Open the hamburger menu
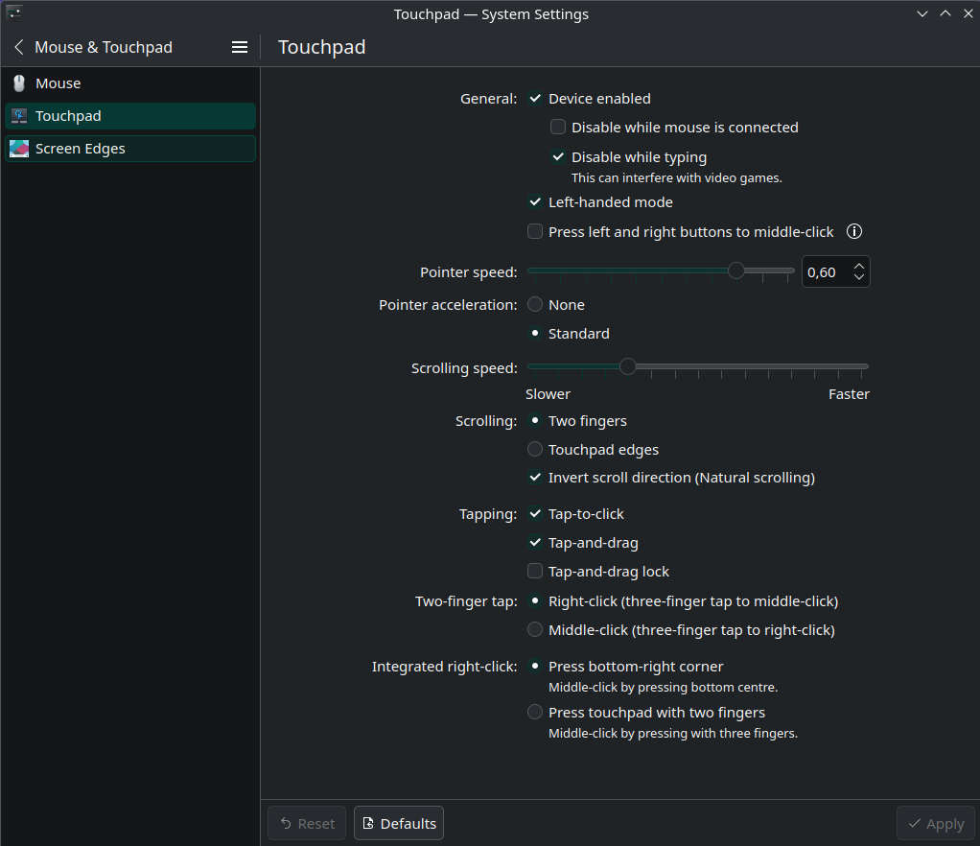This screenshot has height=846, width=980. [x=240, y=47]
